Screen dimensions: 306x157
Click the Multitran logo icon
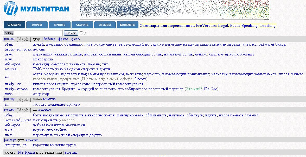11,9
